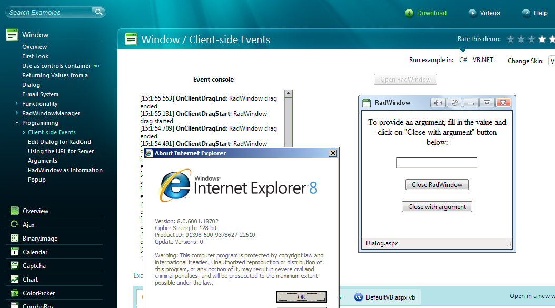Click the ColorPicker icon
This screenshot has height=308, width=555.
tap(15, 293)
